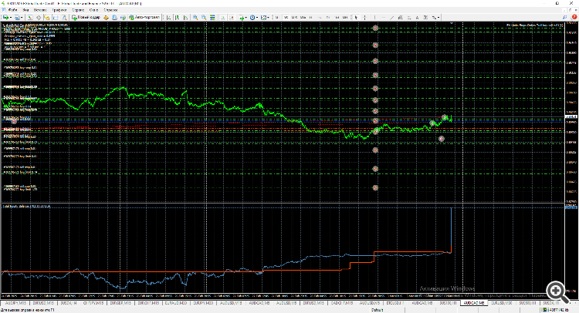Toggle the AutoTrading button
Screen dimensions: 579x313
(144, 17)
